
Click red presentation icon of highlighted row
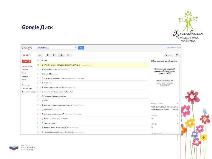click(x=43, y=65)
